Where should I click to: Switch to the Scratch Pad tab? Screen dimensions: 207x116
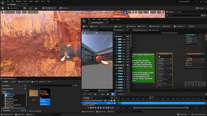click(154, 30)
